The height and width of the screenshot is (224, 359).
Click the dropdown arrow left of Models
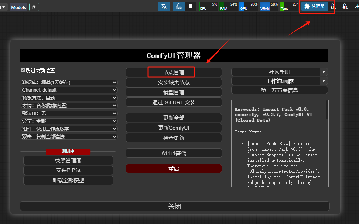coord(3,7)
